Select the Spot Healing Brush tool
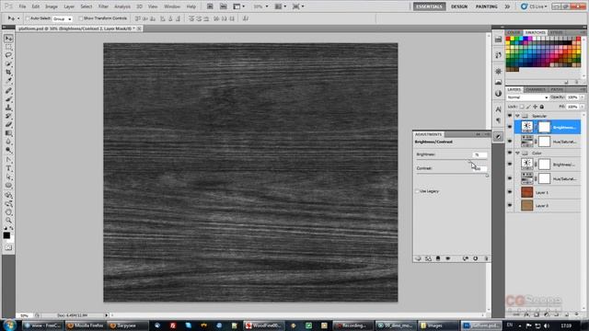The image size is (589, 331). coord(8,90)
